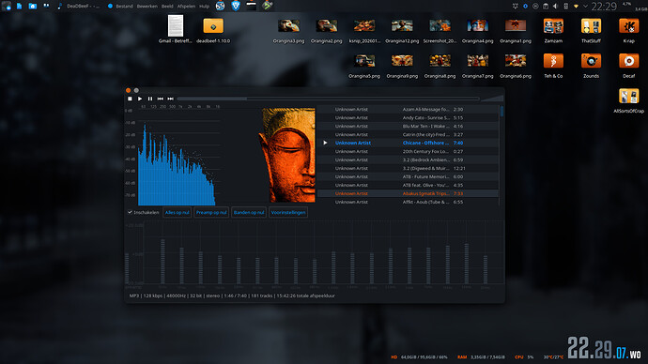Expand the hidden system tray icons arrow
Viewport: 648px width, 364px height.
(585, 7)
